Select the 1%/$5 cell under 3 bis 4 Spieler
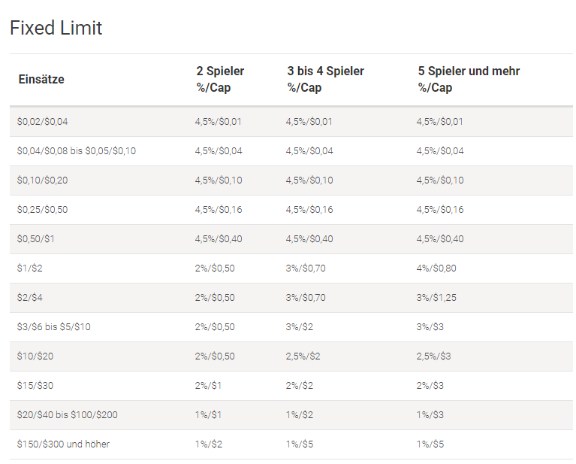The image size is (576, 464). (300, 444)
